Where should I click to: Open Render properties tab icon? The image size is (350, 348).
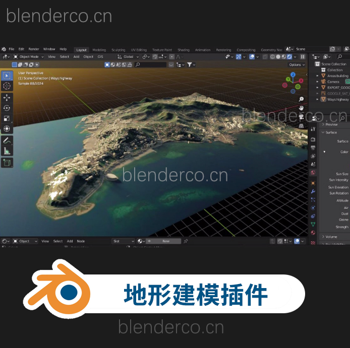pyautogui.click(x=313, y=140)
